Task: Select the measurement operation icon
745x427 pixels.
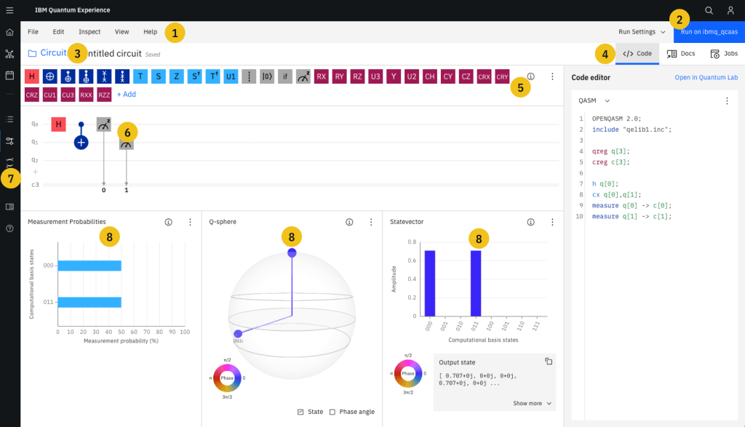Action: [303, 76]
